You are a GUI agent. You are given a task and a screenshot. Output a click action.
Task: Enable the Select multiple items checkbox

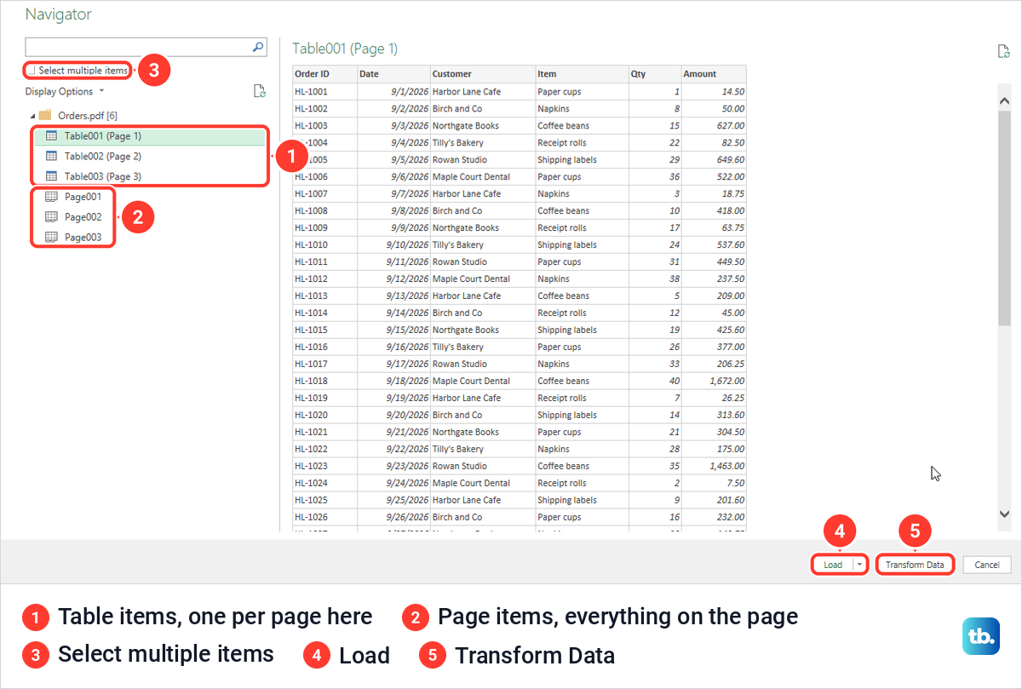click(32, 71)
